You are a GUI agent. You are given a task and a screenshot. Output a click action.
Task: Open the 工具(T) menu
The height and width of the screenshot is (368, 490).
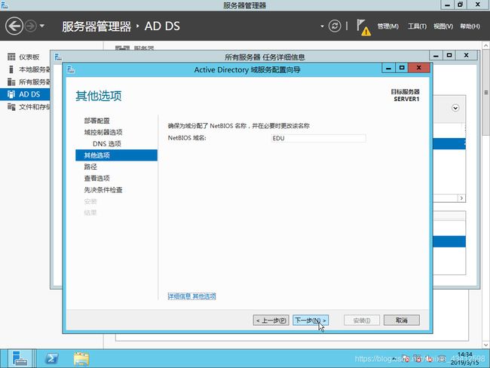pos(417,26)
